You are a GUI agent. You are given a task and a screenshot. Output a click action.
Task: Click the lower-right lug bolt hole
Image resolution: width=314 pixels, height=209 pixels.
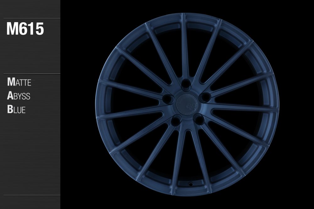click(199, 118)
